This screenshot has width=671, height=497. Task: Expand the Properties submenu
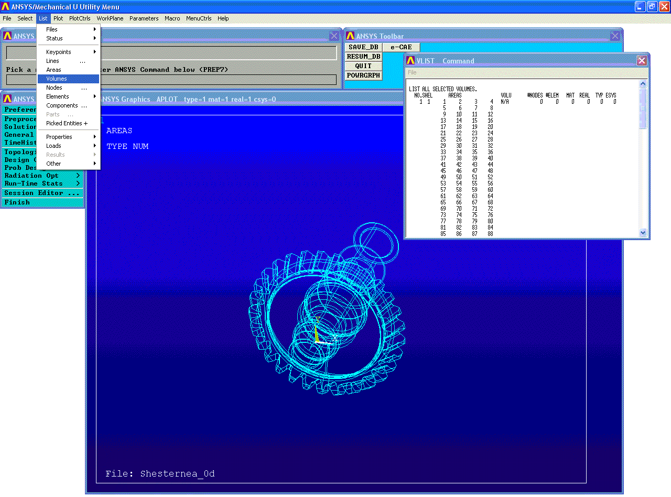pyautogui.click(x=68, y=137)
